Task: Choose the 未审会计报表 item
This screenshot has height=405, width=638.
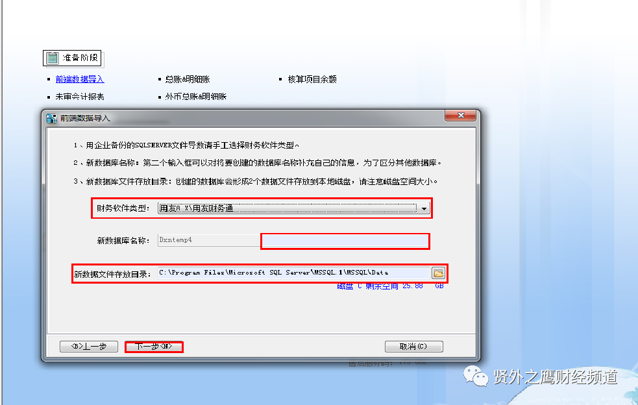Action: point(80,97)
